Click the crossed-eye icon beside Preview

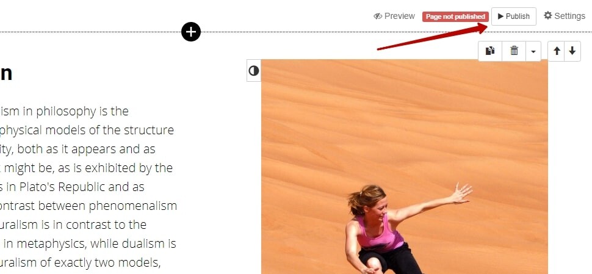(378, 16)
